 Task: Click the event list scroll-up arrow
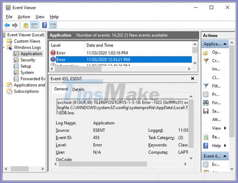point(195,44)
